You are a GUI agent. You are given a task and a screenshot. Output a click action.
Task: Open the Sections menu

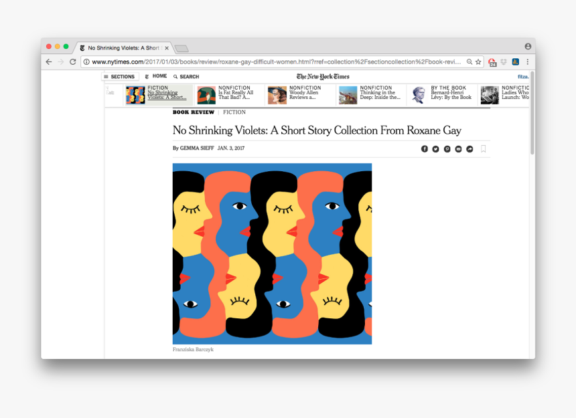pos(120,77)
